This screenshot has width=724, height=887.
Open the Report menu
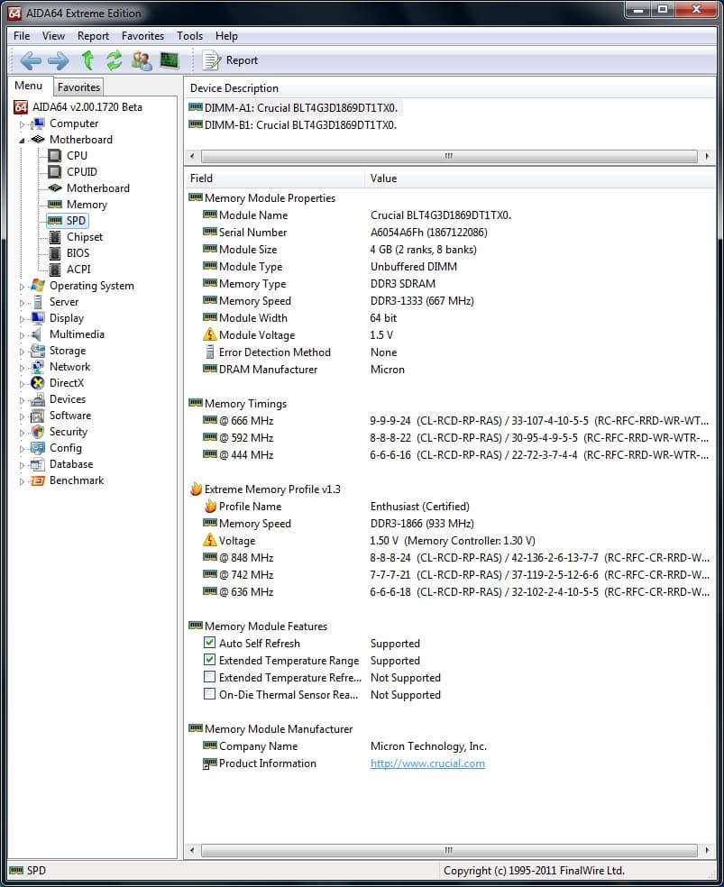click(x=94, y=36)
